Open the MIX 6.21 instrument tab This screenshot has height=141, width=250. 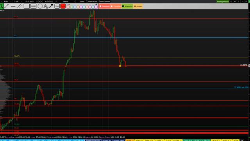pyautogui.click(x=139, y=140)
